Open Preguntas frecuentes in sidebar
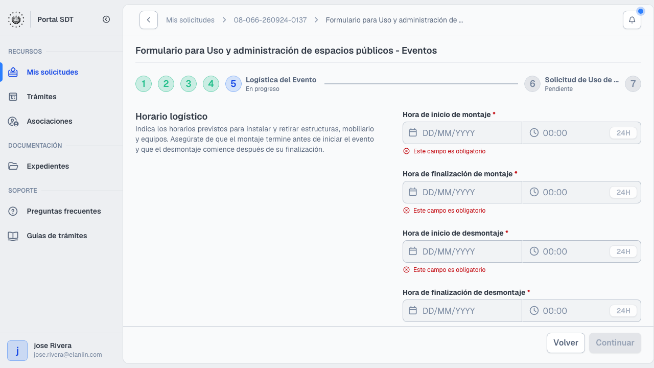The image size is (654, 368). pos(61,211)
